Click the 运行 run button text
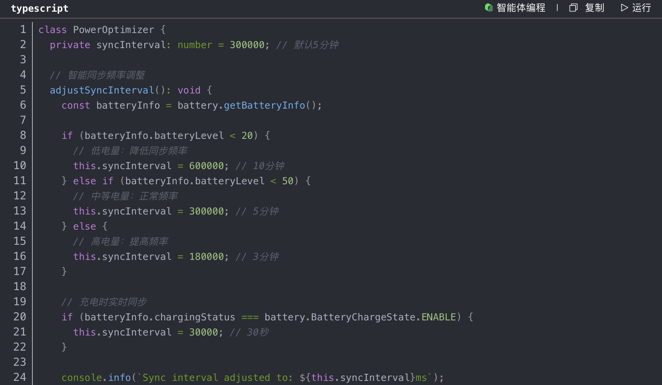Viewport: 662px width, 385px height. tap(641, 8)
